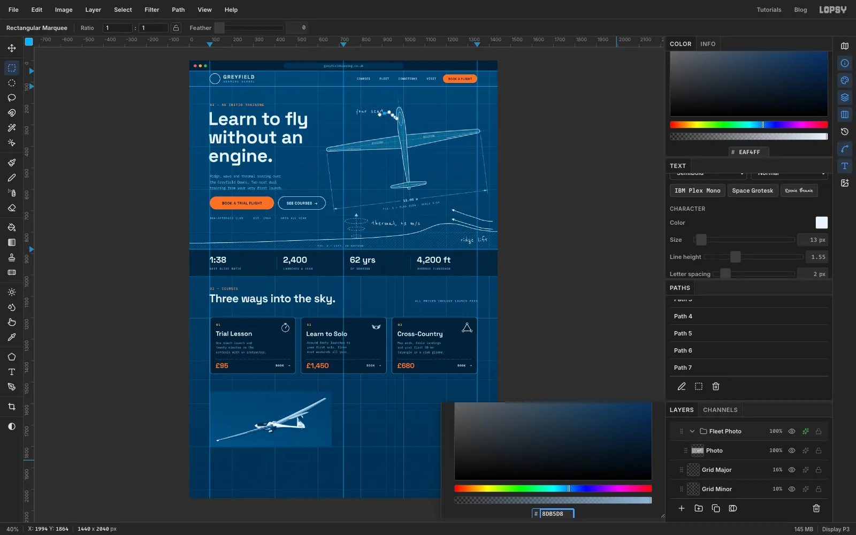Hide the Grid Minor layer
The height and width of the screenshot is (535, 856).
point(792,489)
